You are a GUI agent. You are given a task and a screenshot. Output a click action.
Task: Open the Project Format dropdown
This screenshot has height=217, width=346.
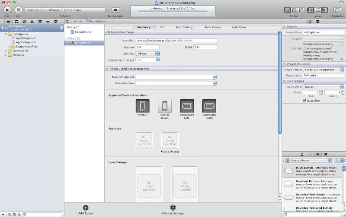pos(323,70)
